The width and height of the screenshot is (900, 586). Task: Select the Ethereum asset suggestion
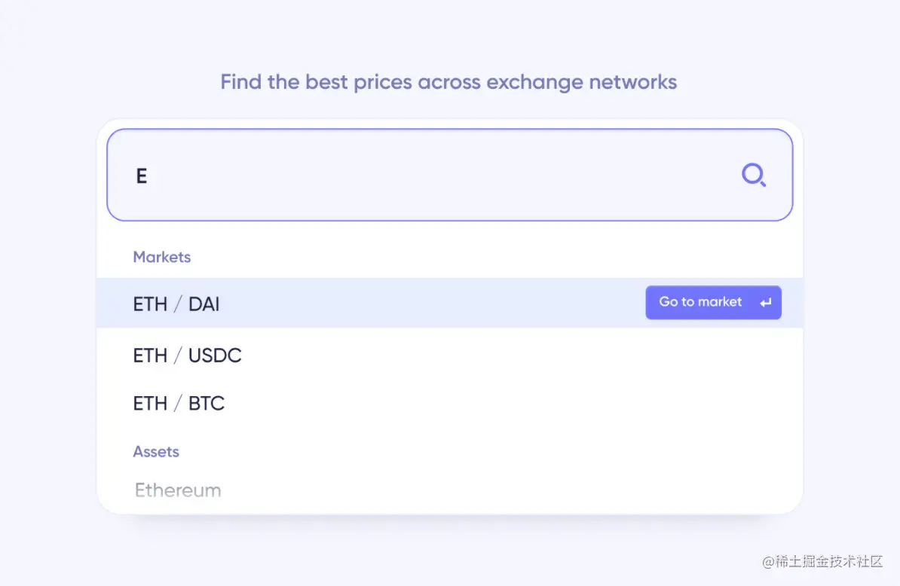[178, 490]
